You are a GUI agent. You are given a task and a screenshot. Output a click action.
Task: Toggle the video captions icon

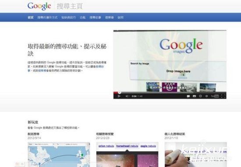coord(195,96)
